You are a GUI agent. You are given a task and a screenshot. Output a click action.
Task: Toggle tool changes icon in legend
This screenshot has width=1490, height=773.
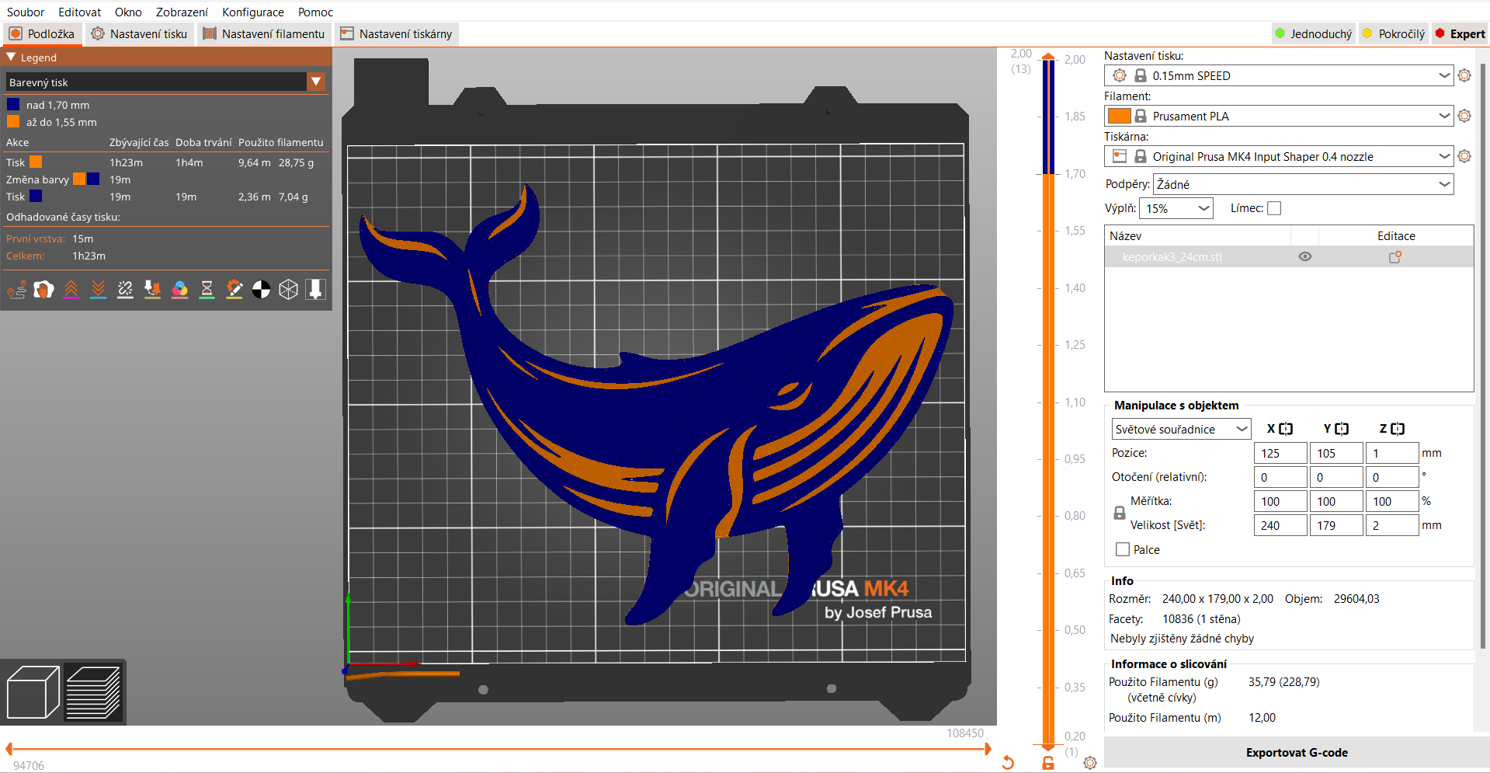(x=152, y=290)
